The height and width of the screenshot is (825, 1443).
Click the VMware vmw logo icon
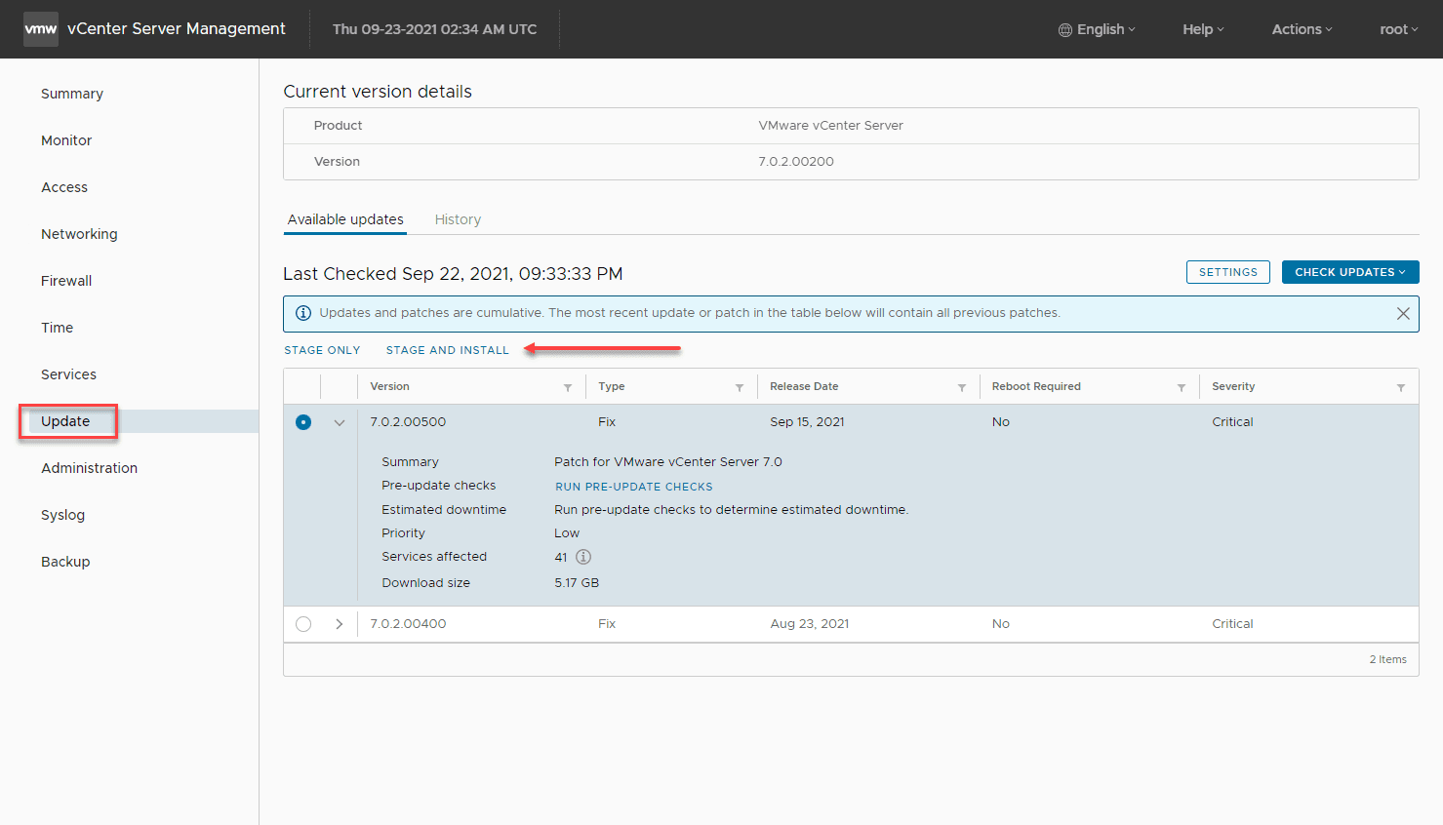point(41,29)
